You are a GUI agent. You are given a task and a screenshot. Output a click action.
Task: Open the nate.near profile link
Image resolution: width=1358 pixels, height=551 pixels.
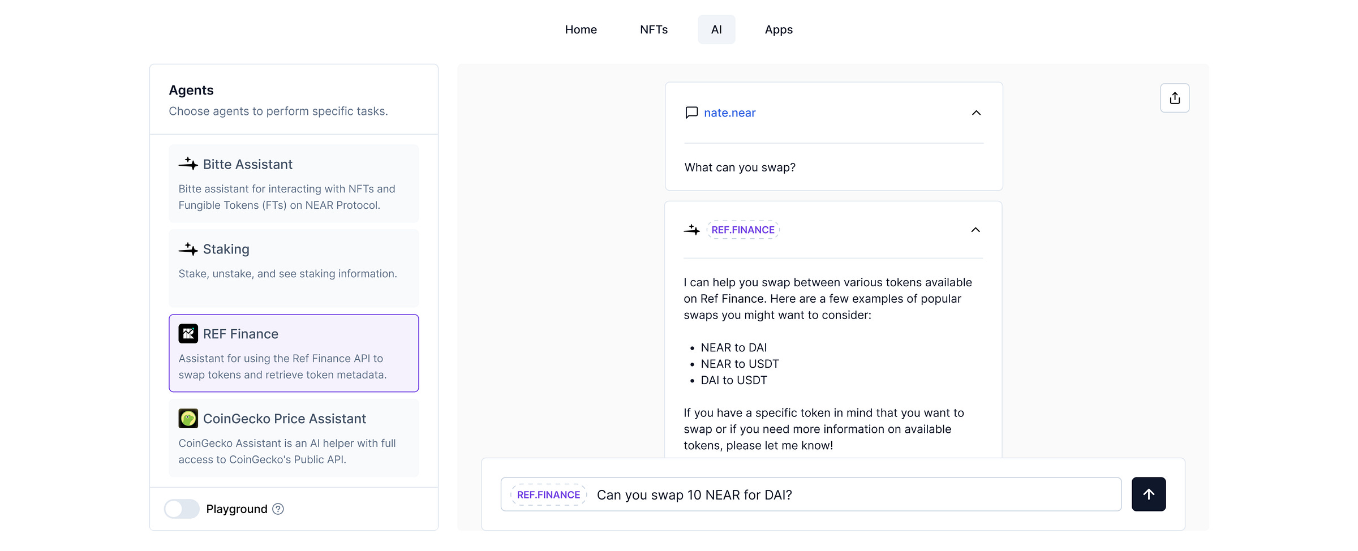[729, 113]
